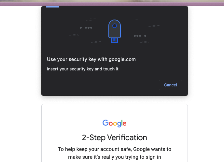The width and height of the screenshot is (224, 162).
Task: Click the gray dots right of the security key
Action: [140, 36]
